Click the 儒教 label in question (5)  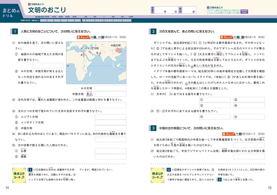pos(23,156)
